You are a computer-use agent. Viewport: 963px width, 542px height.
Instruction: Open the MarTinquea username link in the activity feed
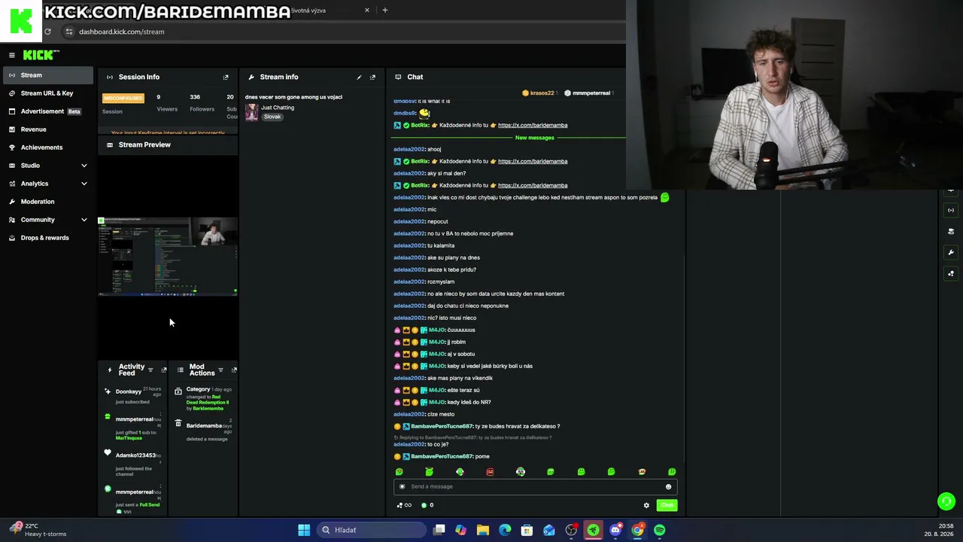point(129,438)
